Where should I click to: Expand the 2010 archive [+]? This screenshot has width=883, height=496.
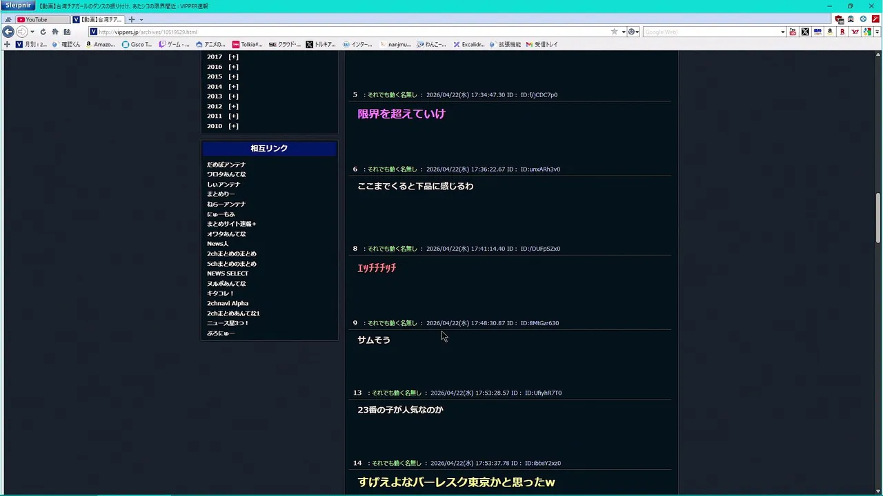[233, 126]
